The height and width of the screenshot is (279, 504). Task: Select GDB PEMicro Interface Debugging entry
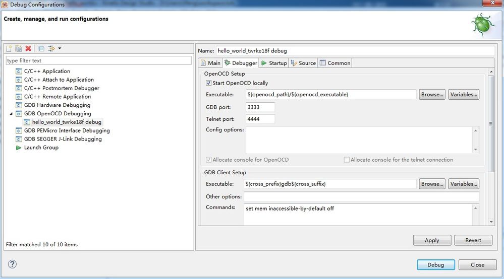(67, 130)
